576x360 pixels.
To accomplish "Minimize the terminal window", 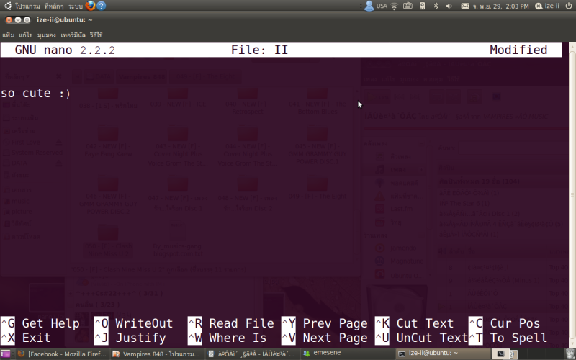I will click(x=17, y=20).
